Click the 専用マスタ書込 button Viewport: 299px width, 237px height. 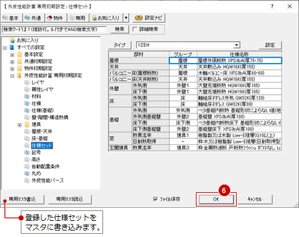coord(23,199)
